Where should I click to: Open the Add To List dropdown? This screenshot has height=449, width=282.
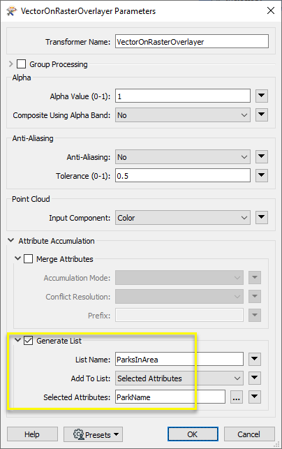[x=179, y=378]
